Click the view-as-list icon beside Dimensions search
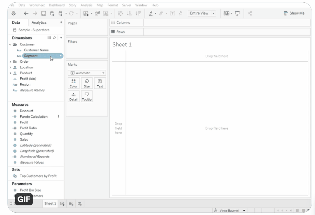 tap(49, 38)
